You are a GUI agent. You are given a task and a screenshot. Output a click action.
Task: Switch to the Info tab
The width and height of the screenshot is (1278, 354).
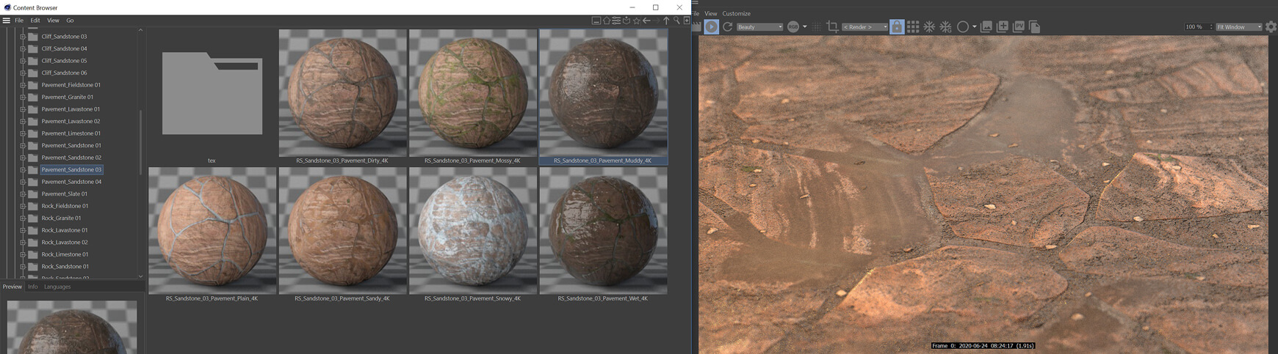[x=32, y=287]
